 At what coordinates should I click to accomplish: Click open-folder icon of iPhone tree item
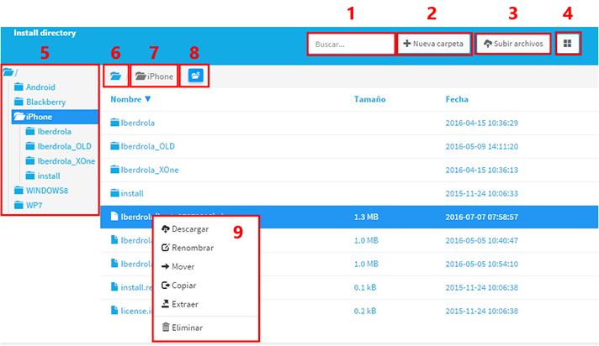click(19, 117)
